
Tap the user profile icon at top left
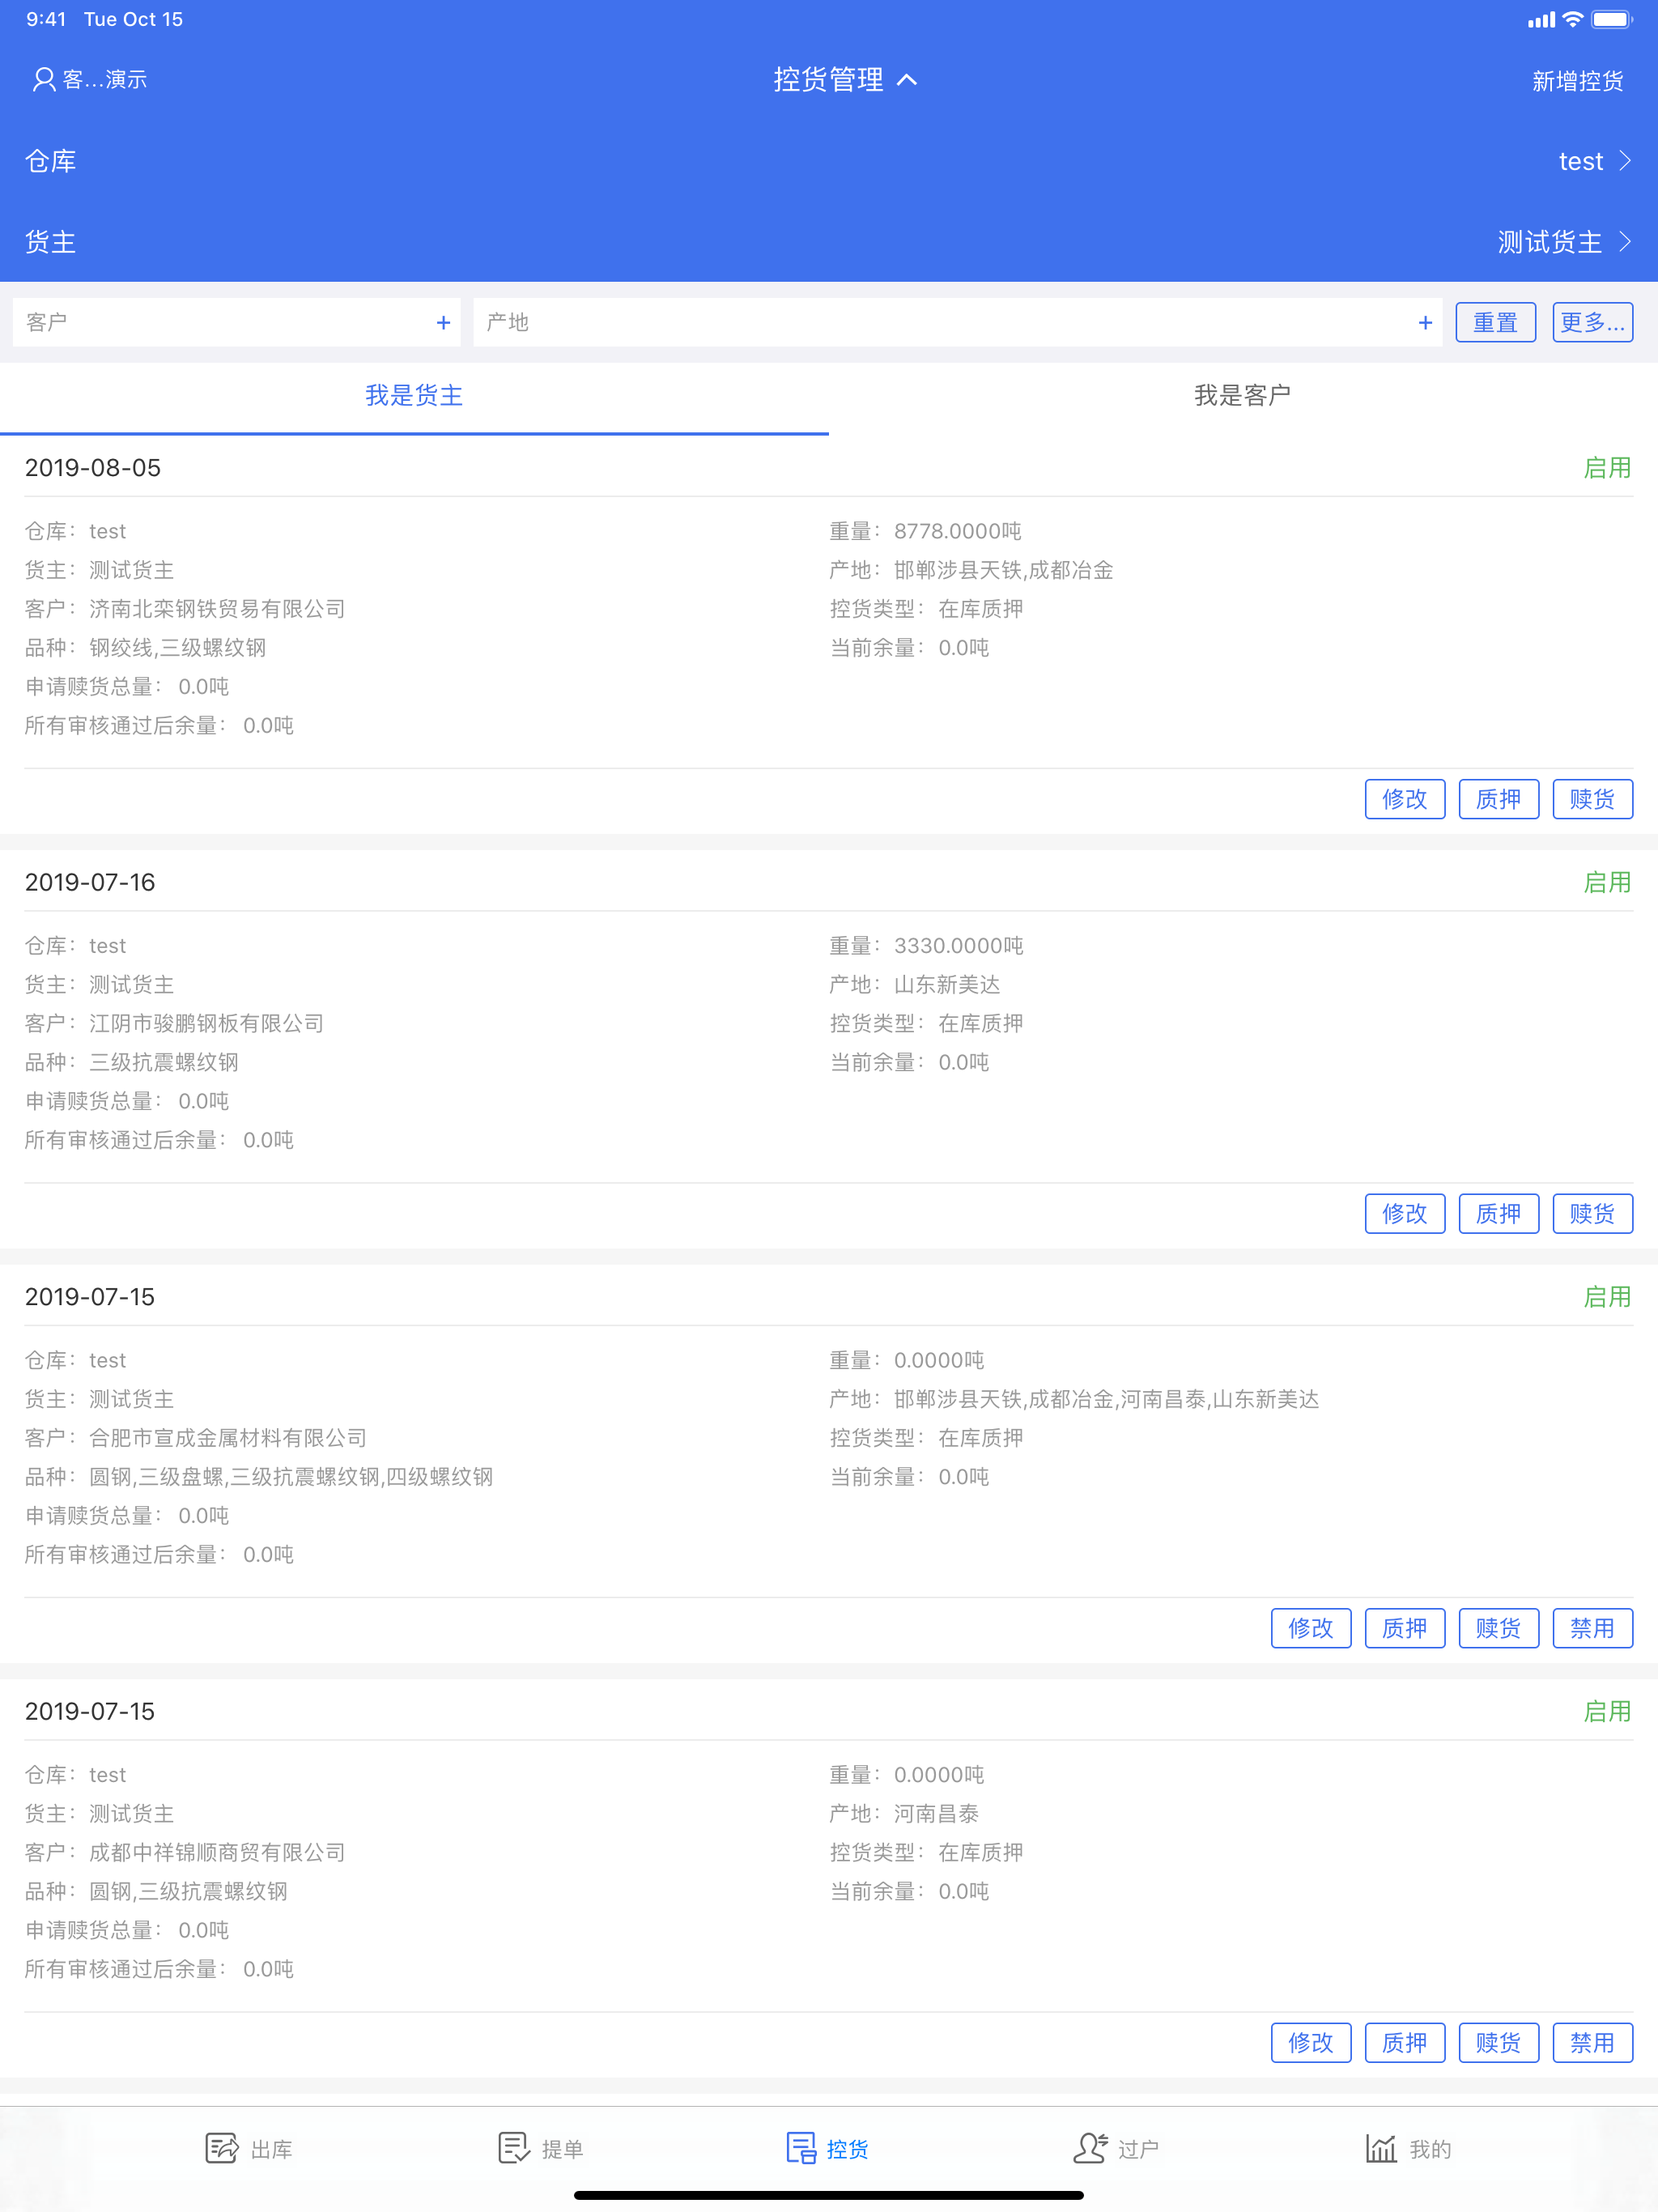[x=43, y=80]
